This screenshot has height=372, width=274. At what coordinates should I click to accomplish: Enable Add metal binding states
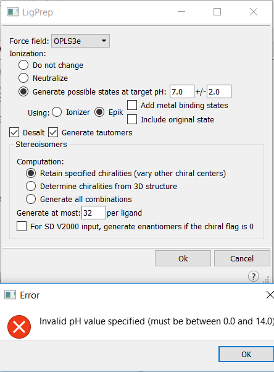132,105
